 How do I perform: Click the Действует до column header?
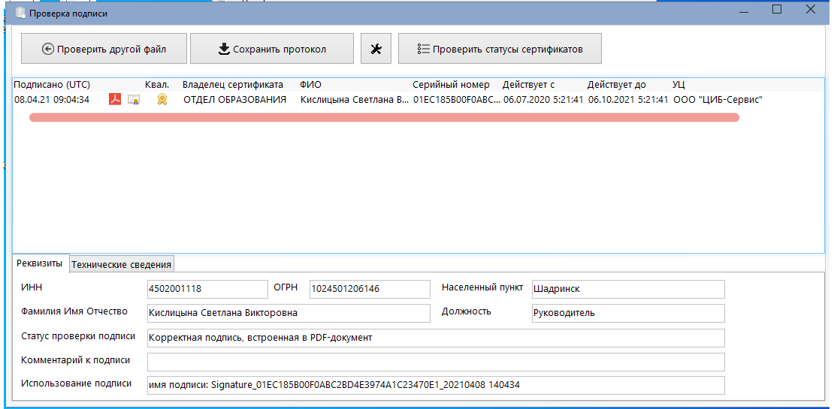(616, 85)
